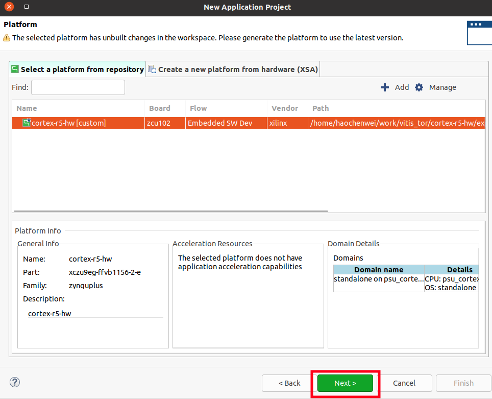The width and height of the screenshot is (492, 399).
Task: Click the Manage platforms label
Action: click(x=442, y=87)
